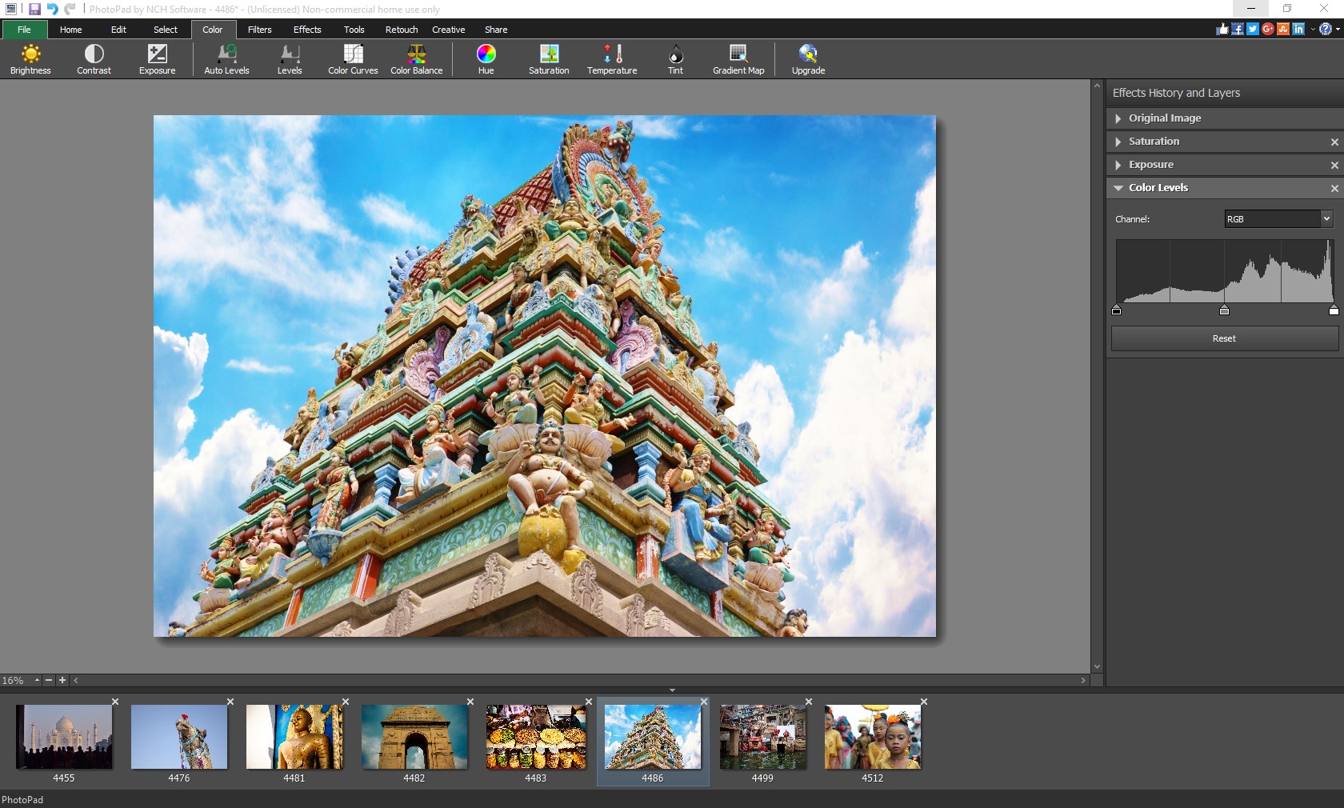This screenshot has width=1344, height=808.
Task: Open the Contrast tool
Action: tap(93, 59)
